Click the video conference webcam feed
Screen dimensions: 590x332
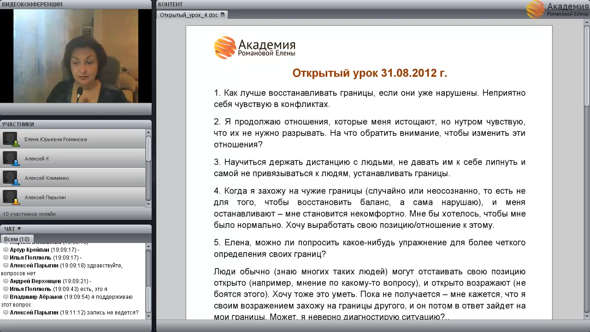(x=76, y=56)
